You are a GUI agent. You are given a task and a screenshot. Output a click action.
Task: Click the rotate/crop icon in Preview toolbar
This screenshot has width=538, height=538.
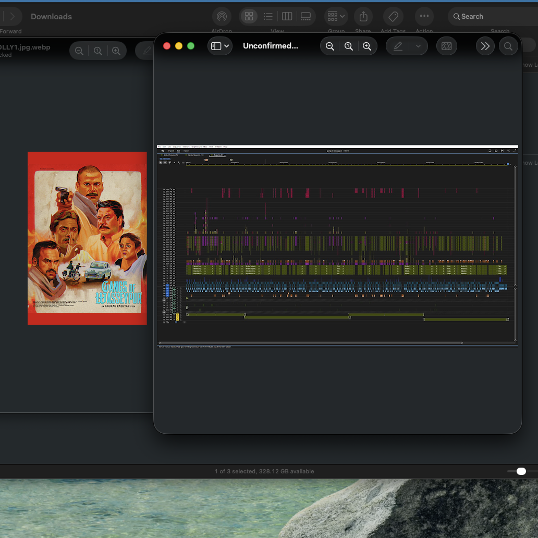tap(446, 46)
